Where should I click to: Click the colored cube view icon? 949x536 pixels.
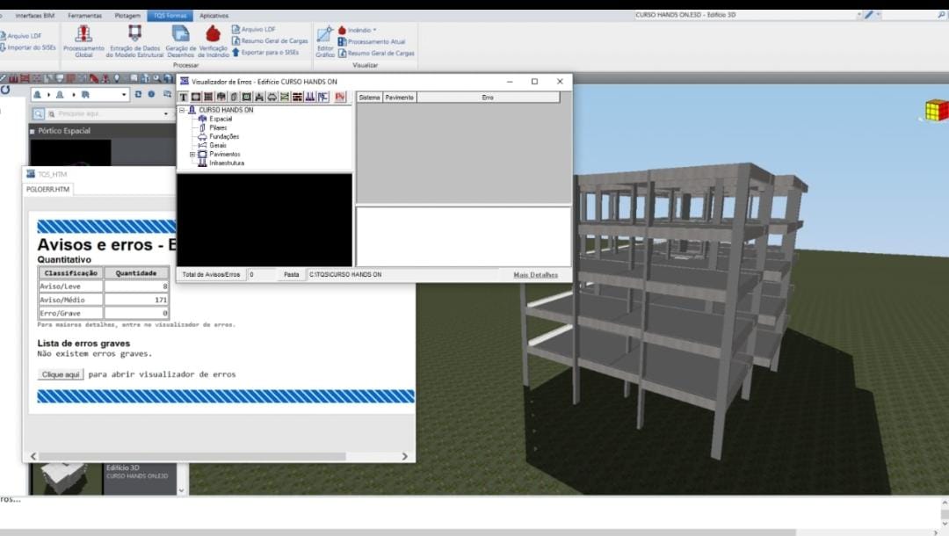(x=936, y=111)
